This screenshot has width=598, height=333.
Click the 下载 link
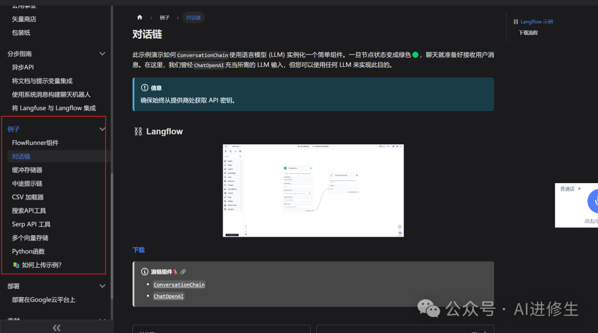pos(138,250)
